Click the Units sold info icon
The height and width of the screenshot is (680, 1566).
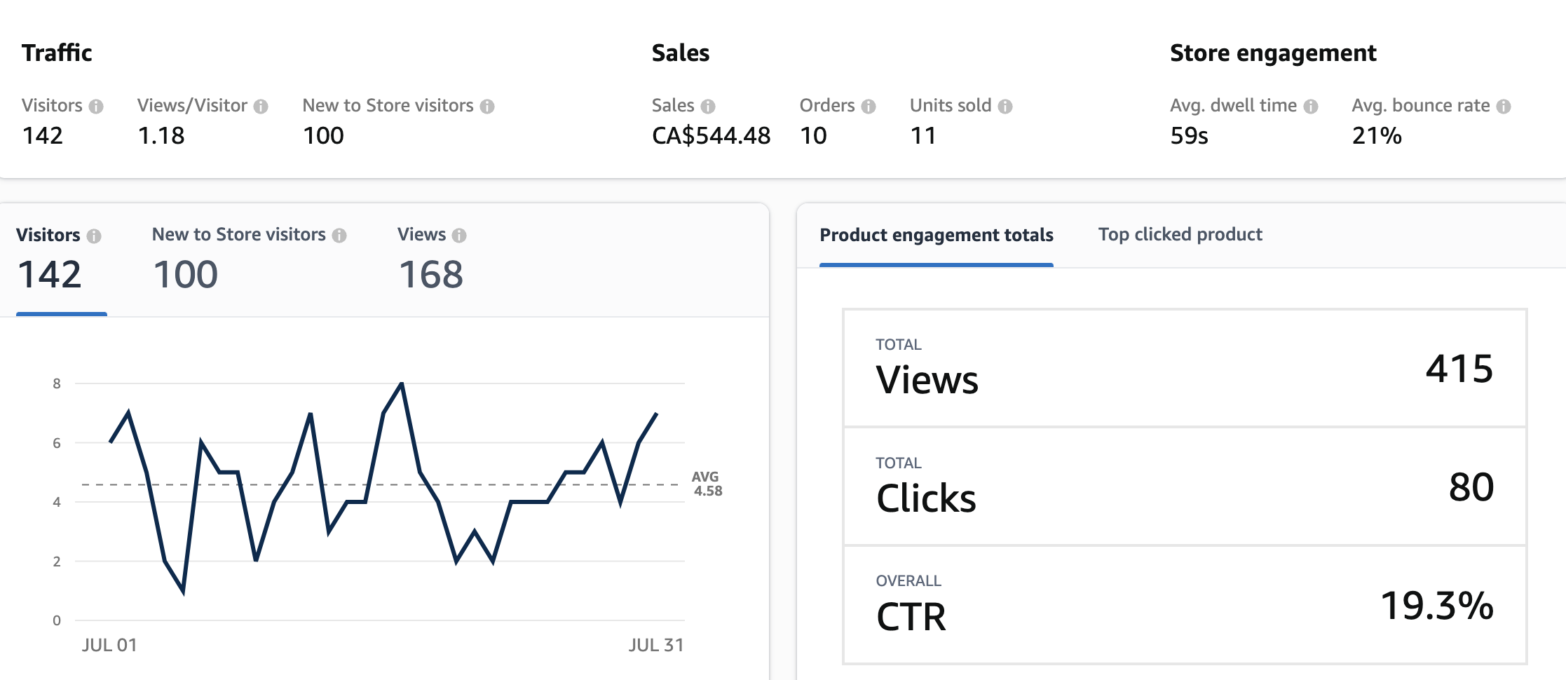pyautogui.click(x=1005, y=106)
